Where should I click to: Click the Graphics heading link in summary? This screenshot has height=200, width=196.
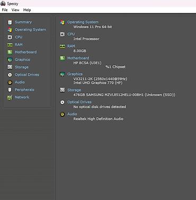[x=75, y=74]
